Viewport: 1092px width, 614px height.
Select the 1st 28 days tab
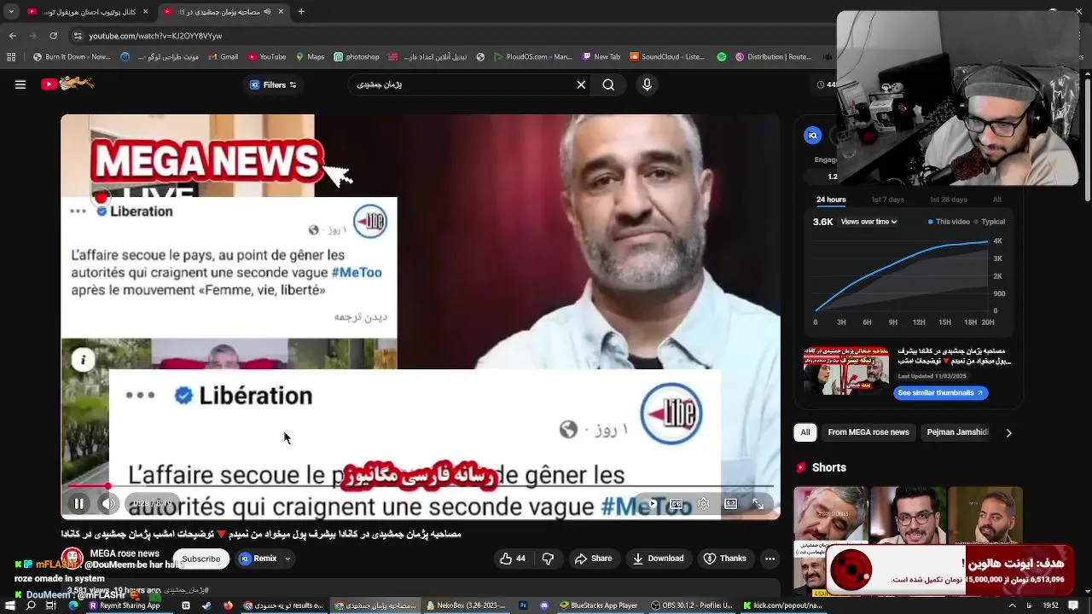(x=948, y=200)
